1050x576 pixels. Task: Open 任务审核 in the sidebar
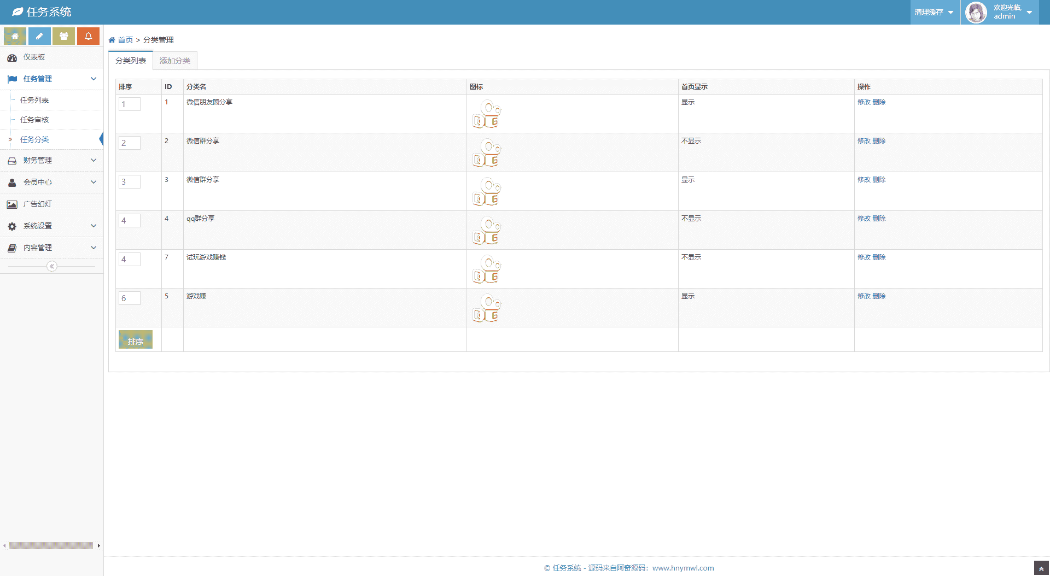coord(34,120)
